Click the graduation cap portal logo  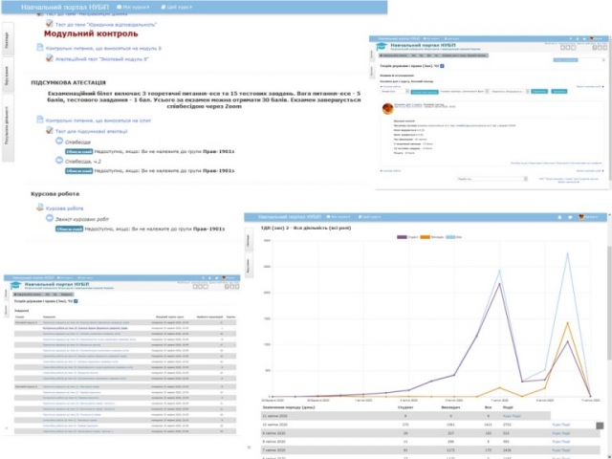pyautogui.click(x=382, y=48)
